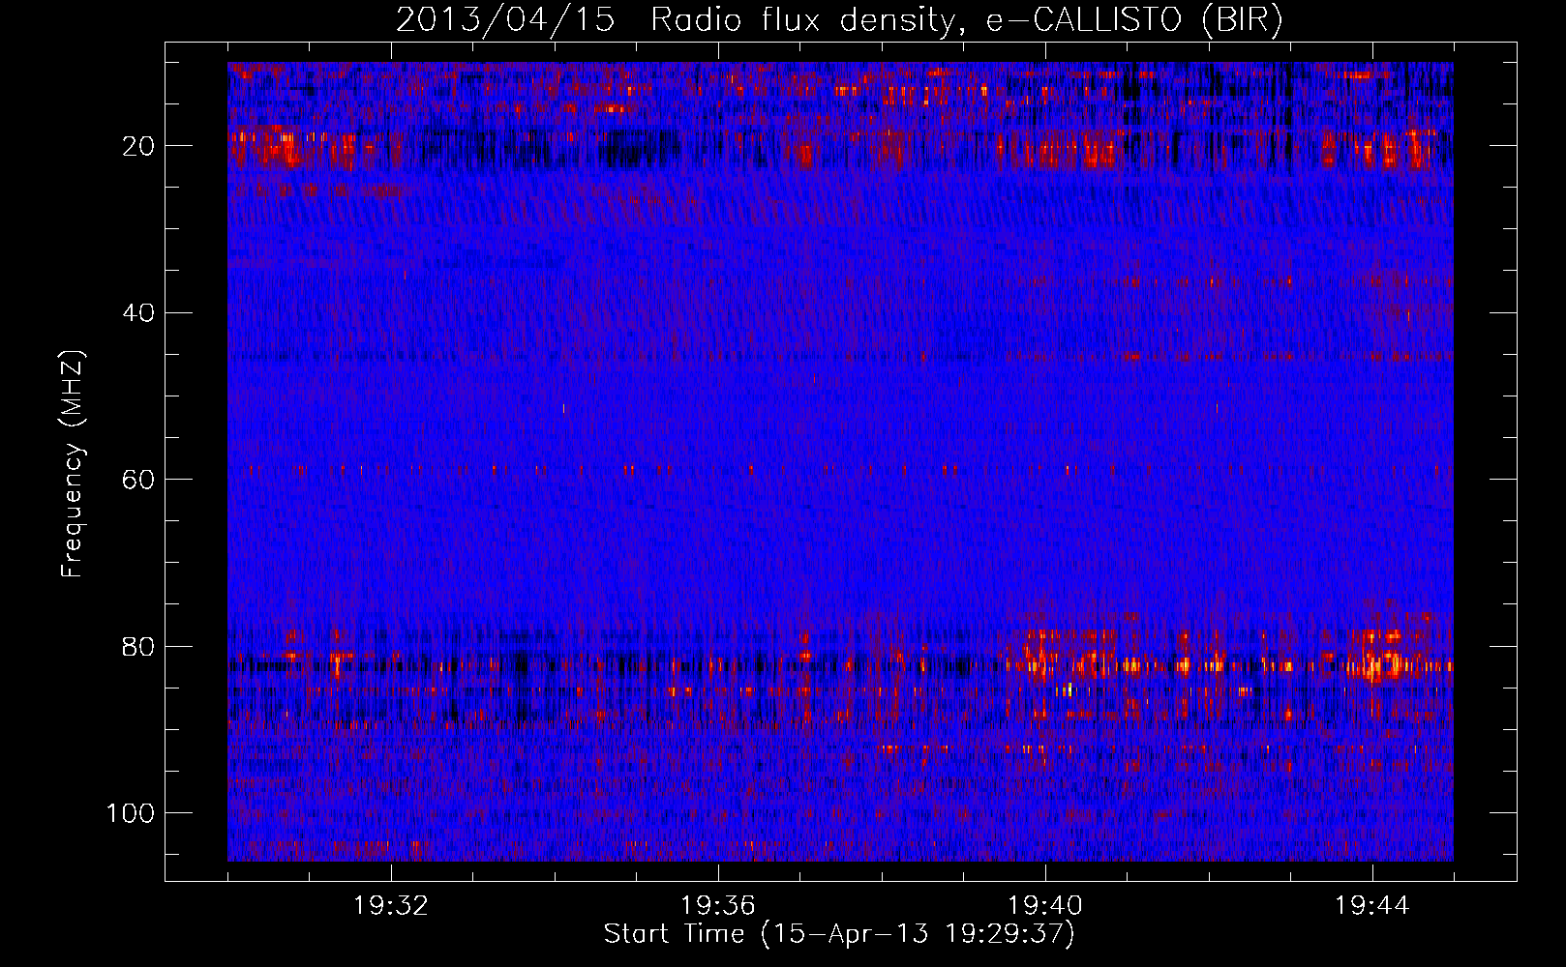Screen dimensions: 1566x967
Task: Click the 'Start Time (15-Apr-13 19:29:37)' label
Action: pos(839,934)
